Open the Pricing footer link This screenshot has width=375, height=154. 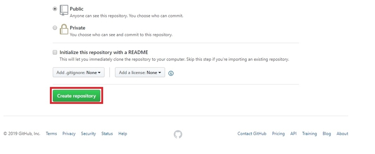point(278,134)
